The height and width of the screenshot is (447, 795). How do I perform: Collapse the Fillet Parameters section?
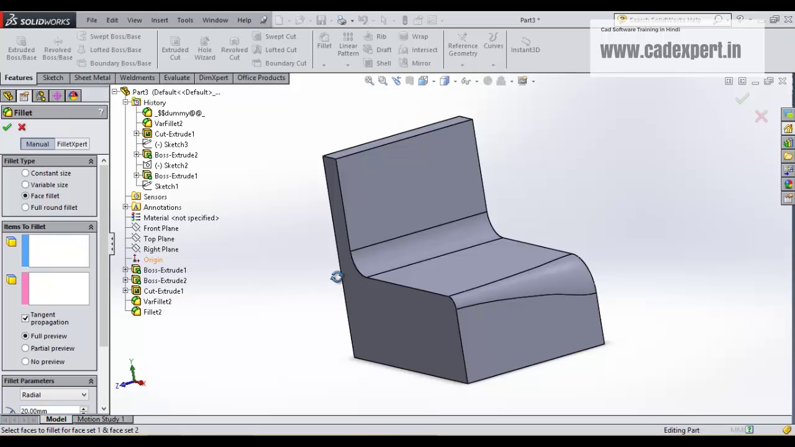tap(91, 381)
